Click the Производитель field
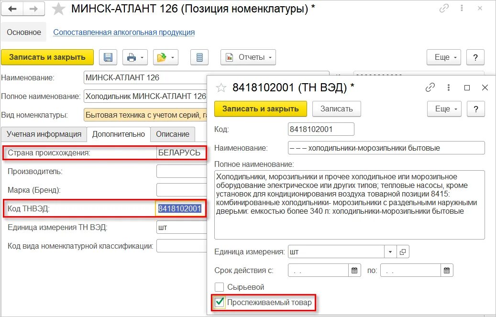Viewport: 496px width, 317px height. [182, 172]
